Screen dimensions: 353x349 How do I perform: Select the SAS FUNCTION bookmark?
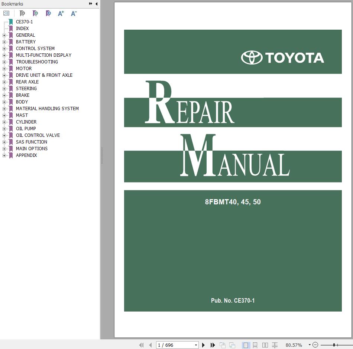(31, 142)
